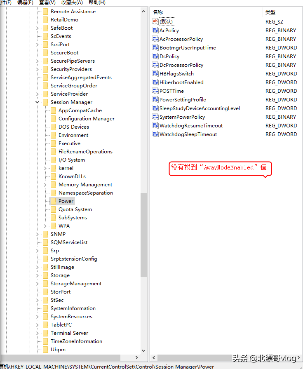Click the PowerSettingProfile value icon
The height and width of the screenshot is (369, 303).
click(155, 99)
